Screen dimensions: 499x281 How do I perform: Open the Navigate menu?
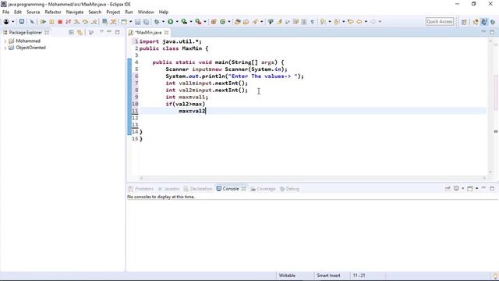click(x=75, y=12)
